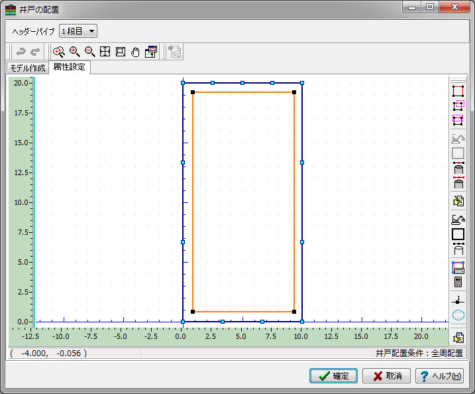Click the hand-on-document icon above the excavator
This screenshot has width=475, height=394.
[458, 201]
